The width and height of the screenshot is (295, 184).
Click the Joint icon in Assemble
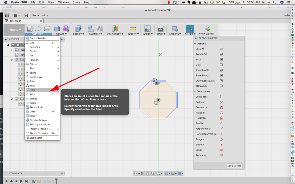100,29
